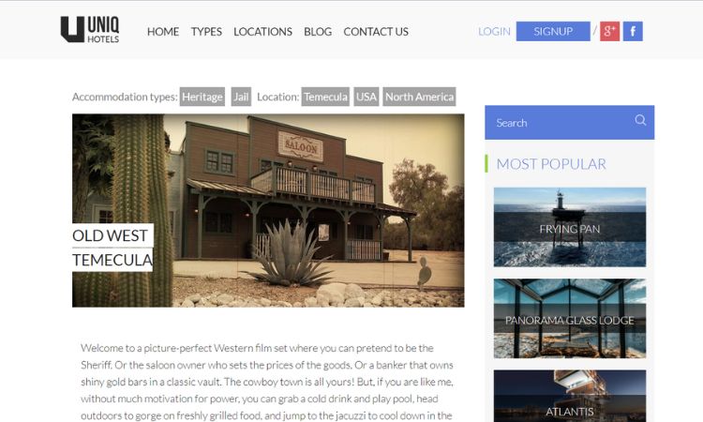Screen dimensions: 703x422
Task: Click in the Search input field
Action: pyautogui.click(x=561, y=123)
